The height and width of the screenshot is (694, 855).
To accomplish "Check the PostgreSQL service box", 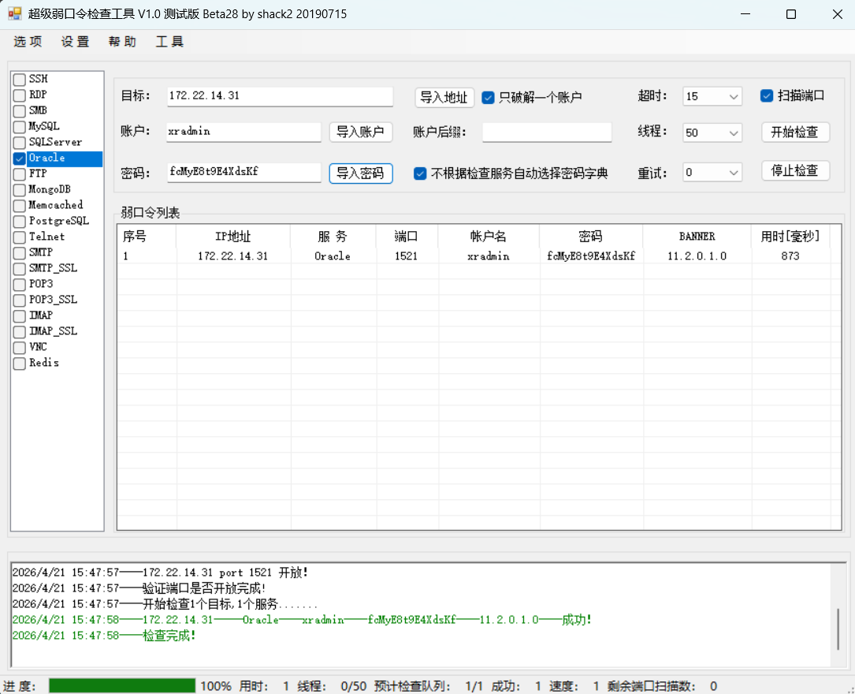I will [x=20, y=222].
